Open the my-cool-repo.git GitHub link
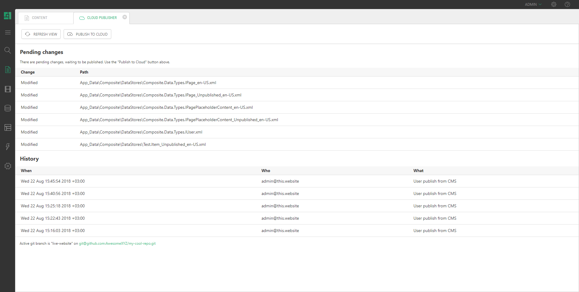 tap(117, 243)
